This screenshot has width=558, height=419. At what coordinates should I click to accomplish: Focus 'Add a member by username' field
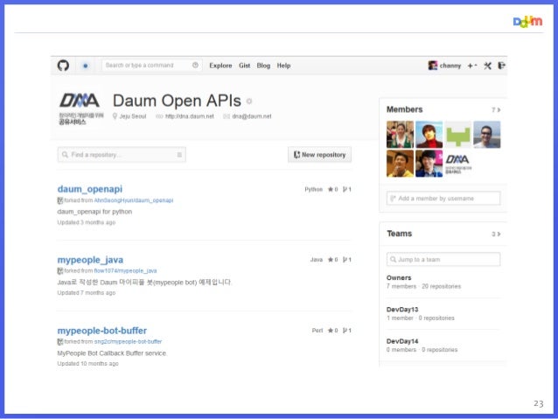coord(443,199)
